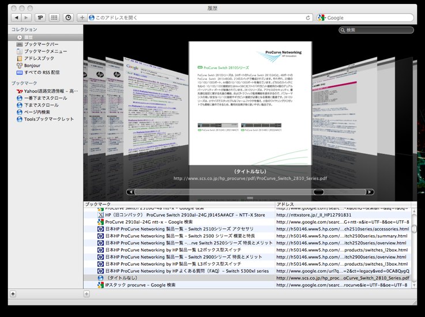This screenshot has height=317, width=425.
Task: Open Google search engine icon menu
Action: pos(321,18)
